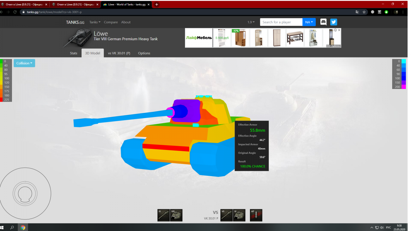Bookmark this page with star icon

364,12
